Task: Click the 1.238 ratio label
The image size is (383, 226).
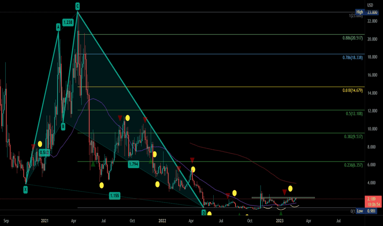Action: [x=68, y=23]
